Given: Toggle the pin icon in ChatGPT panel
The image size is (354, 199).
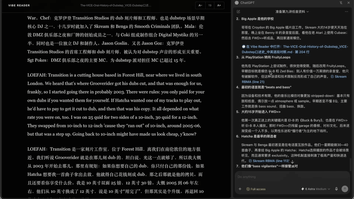Looking at the screenshot, I should 341,3.
